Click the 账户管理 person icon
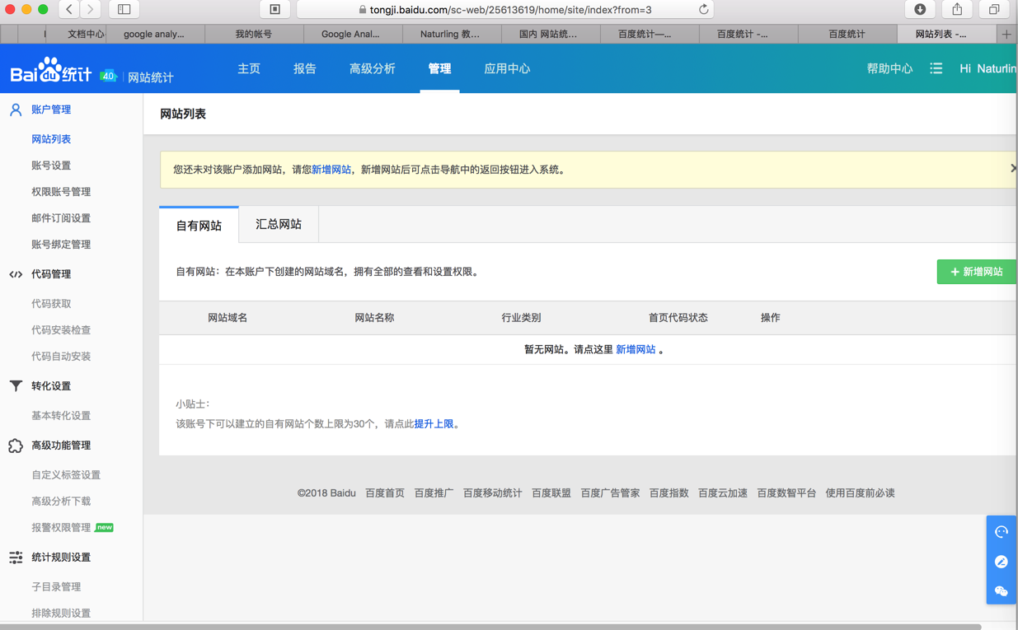The width and height of the screenshot is (1018, 630). [16, 110]
